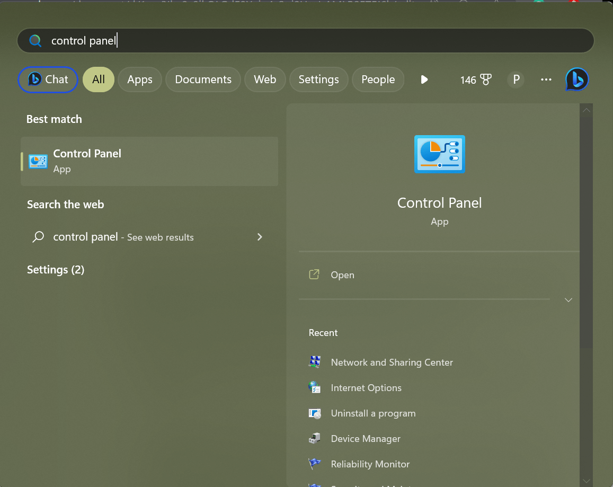This screenshot has height=487, width=613.
Task: Show more filters with the play arrow
Action: coord(424,80)
